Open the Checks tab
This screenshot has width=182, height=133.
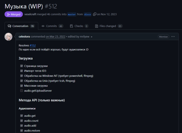pos(79,26)
